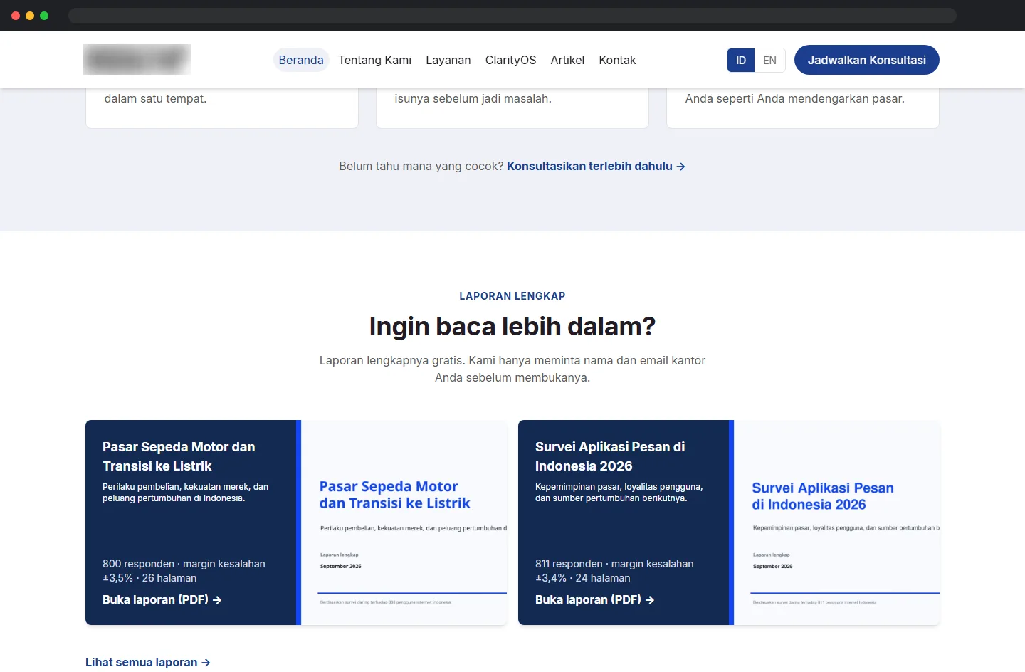Open the Artikel section
This screenshot has height=672, width=1025.
[x=567, y=60]
